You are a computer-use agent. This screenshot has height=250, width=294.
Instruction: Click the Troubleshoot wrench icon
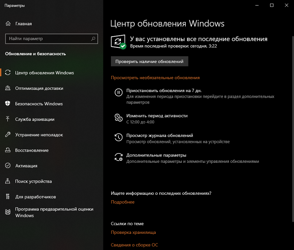[x=8, y=134]
